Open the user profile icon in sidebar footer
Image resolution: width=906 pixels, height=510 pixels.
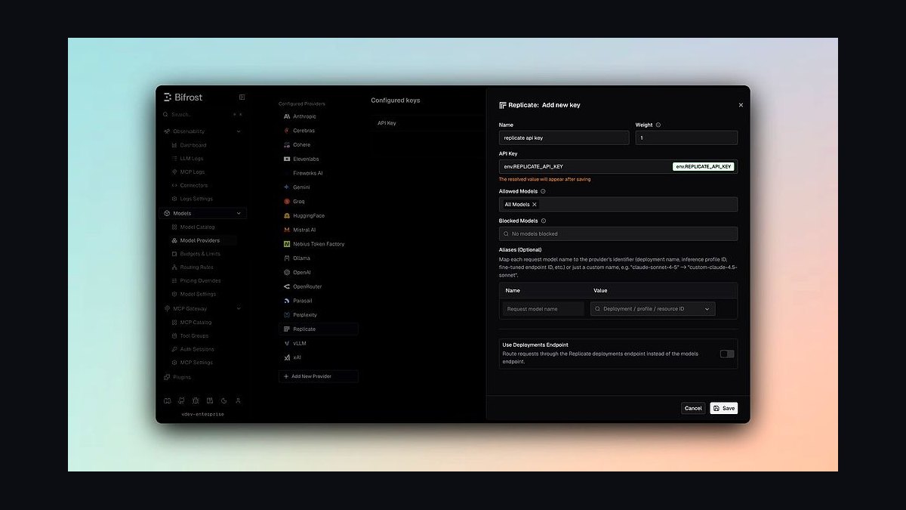coord(238,401)
